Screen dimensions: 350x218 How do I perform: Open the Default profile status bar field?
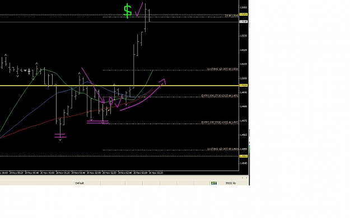[x=87, y=183]
